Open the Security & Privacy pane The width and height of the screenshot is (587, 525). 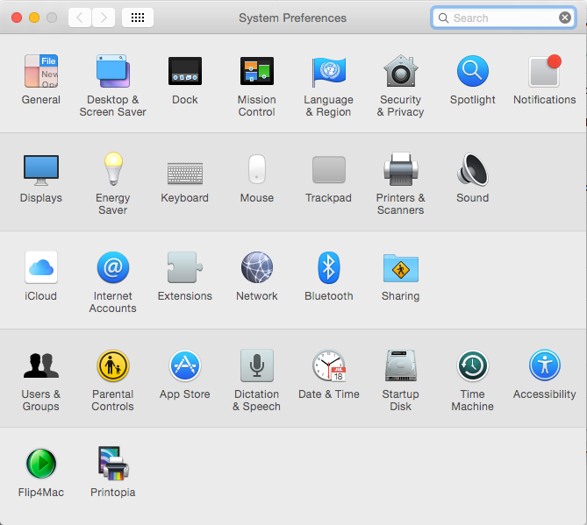[x=400, y=72]
